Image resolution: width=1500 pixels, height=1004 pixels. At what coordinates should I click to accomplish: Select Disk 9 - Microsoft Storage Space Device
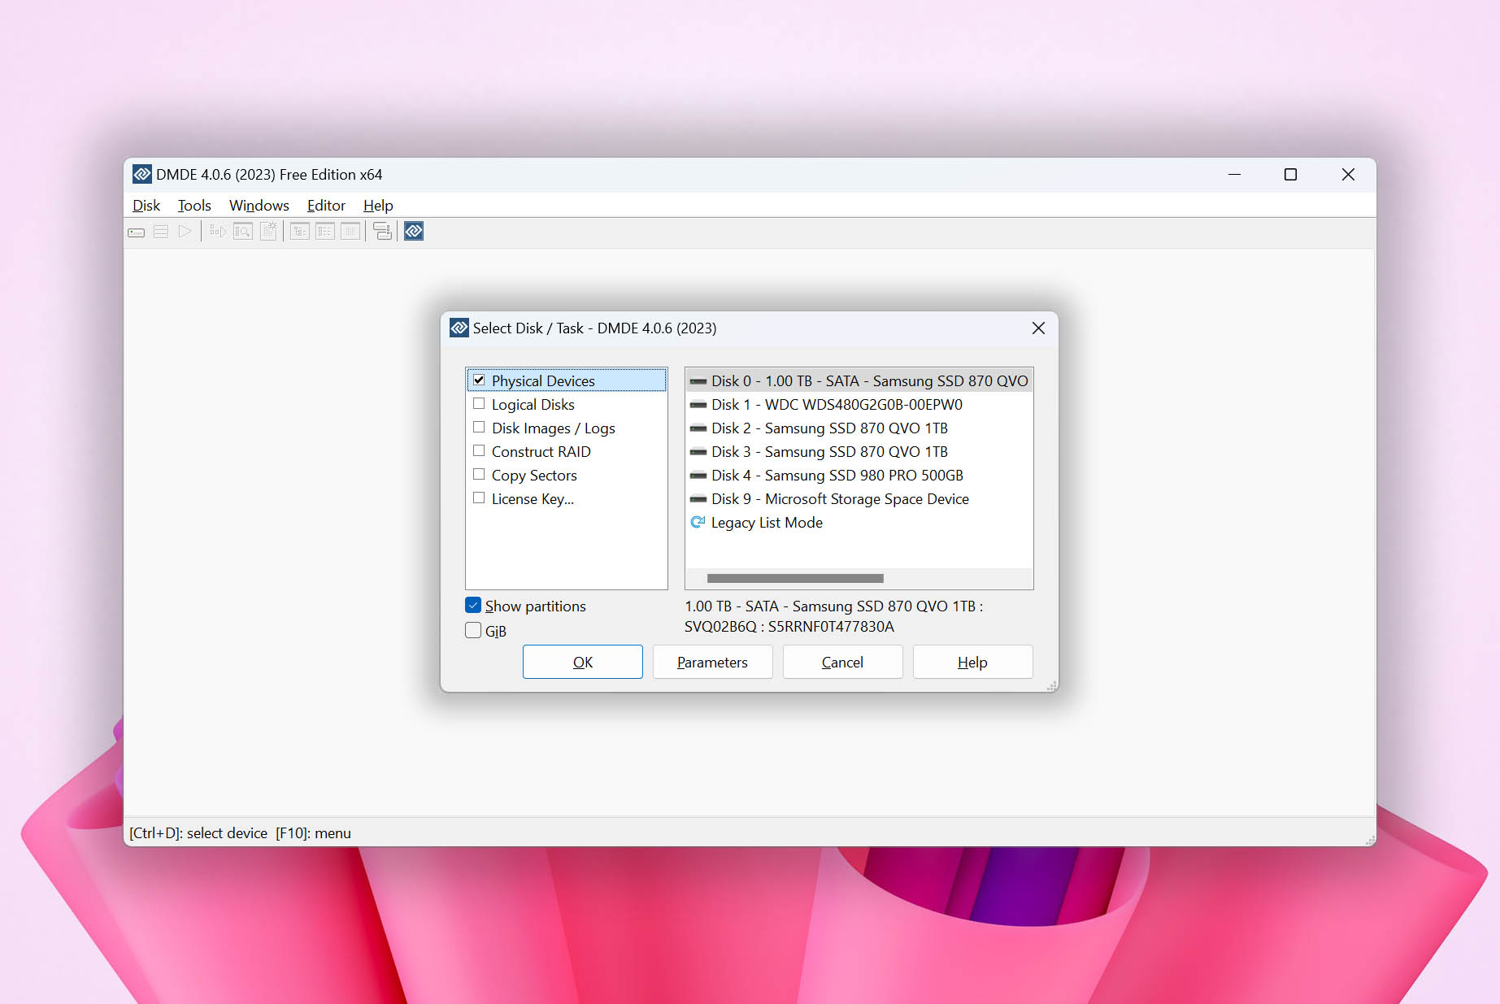[x=859, y=499]
